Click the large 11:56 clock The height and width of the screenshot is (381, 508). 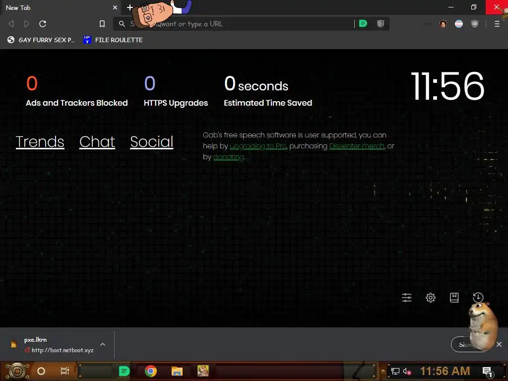click(x=448, y=86)
